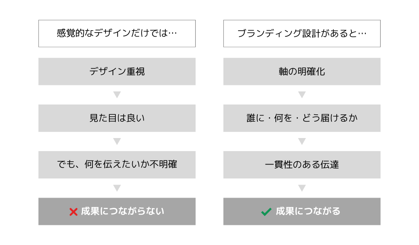
Task: Select the ブランディング設計があると… header box
Action: tap(302, 33)
